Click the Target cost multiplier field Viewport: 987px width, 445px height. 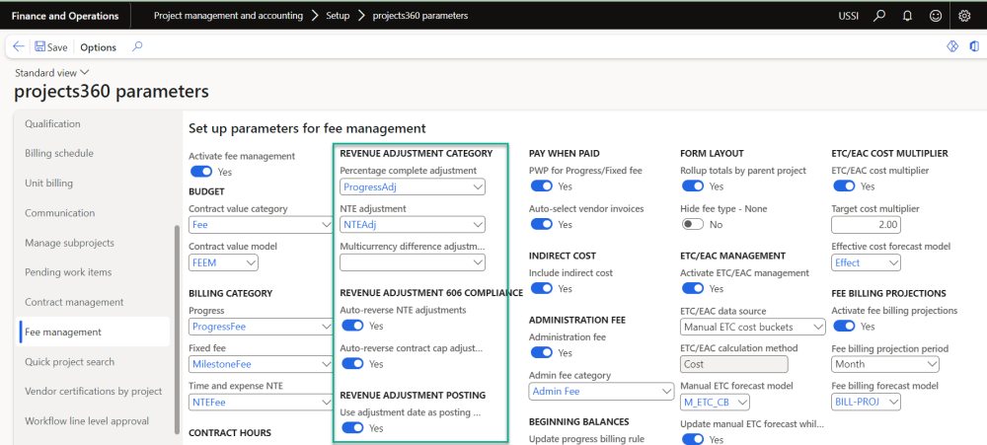[867, 226]
